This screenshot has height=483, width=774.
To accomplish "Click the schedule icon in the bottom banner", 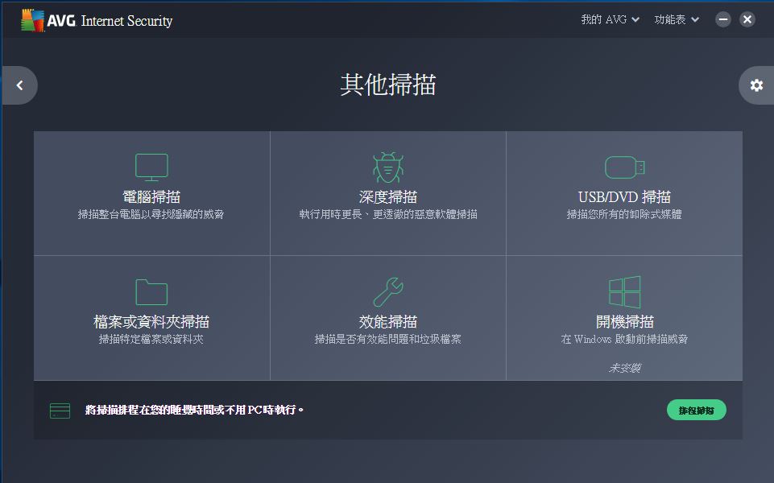I will coord(60,411).
